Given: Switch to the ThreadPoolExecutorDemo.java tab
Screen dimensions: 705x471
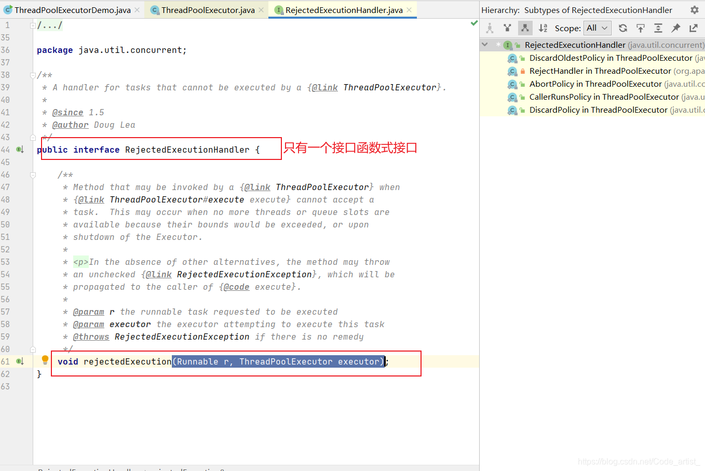Looking at the screenshot, I should point(72,10).
